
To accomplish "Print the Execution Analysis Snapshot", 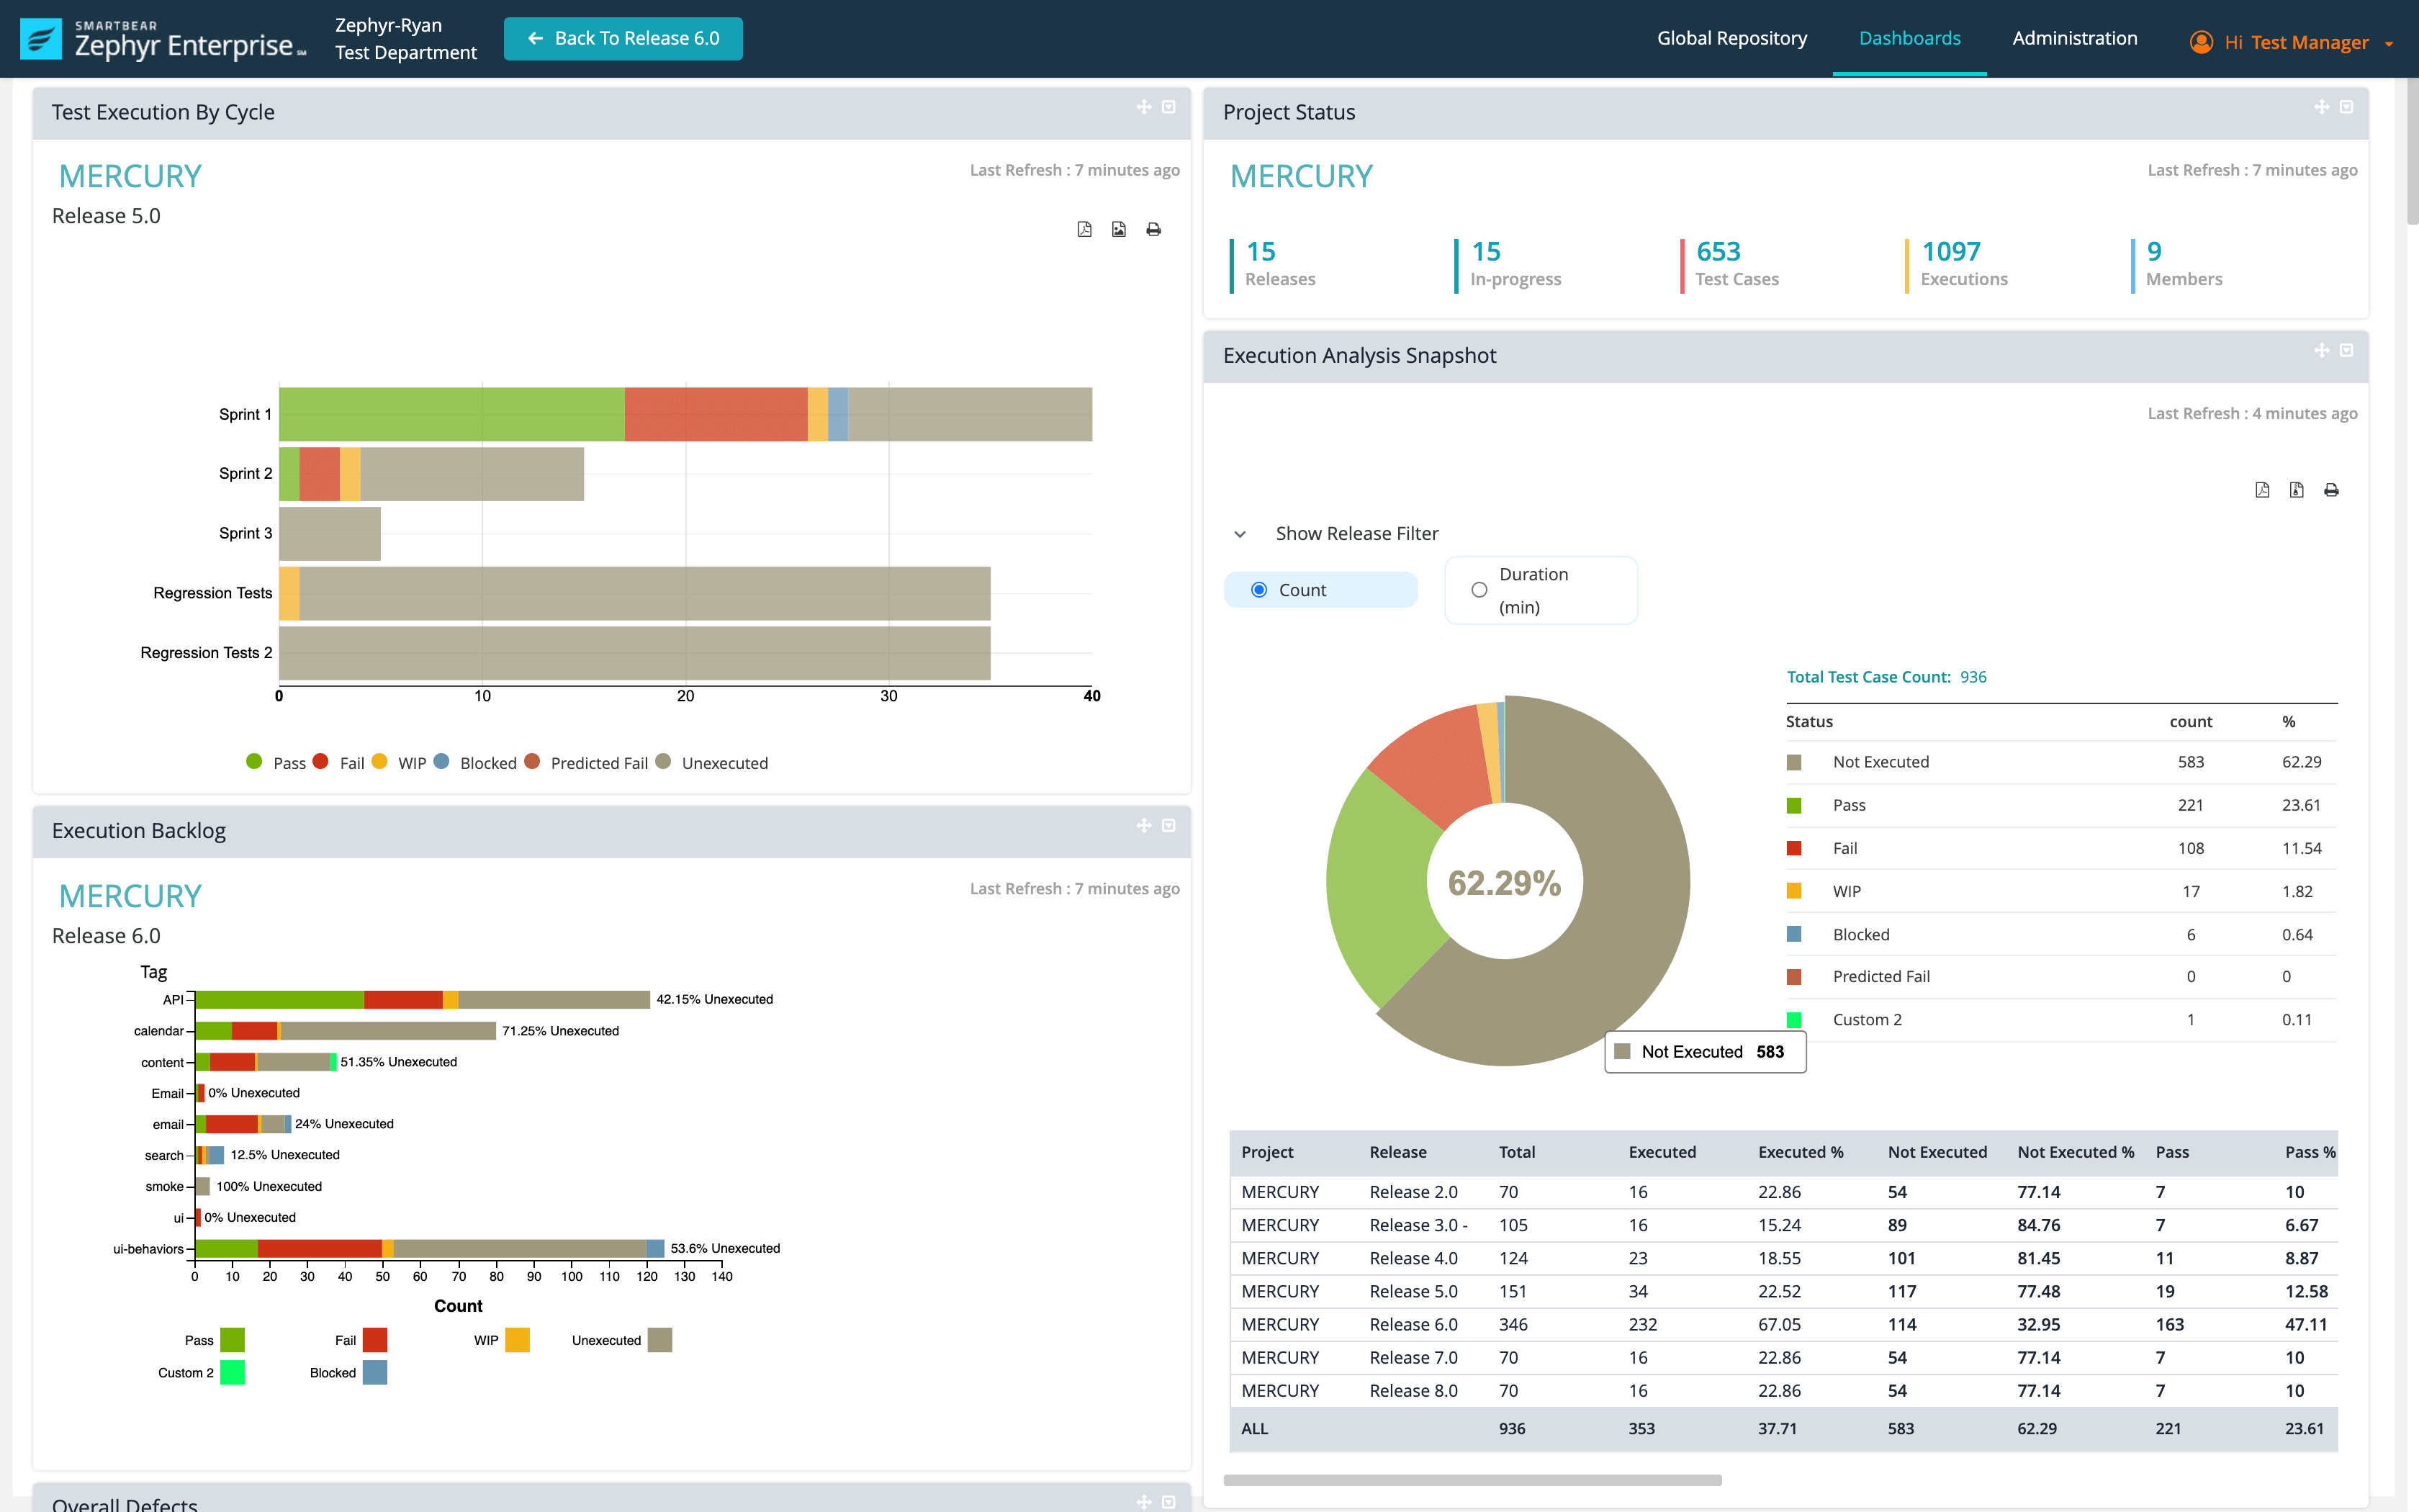I will (2331, 490).
